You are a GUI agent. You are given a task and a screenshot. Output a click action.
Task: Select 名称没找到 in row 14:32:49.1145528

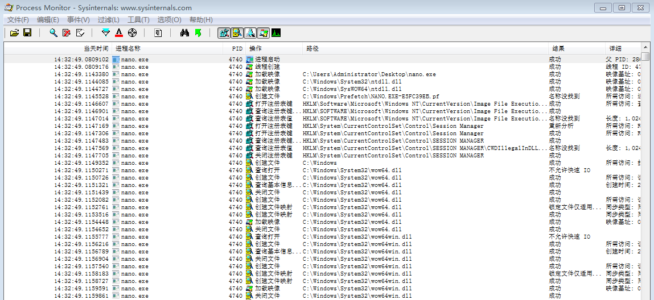pyautogui.click(x=564, y=96)
